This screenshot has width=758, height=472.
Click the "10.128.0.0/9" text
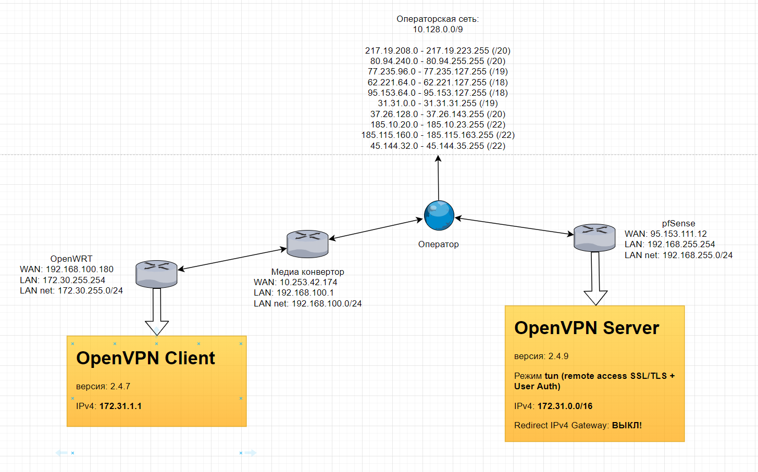pyautogui.click(x=438, y=29)
